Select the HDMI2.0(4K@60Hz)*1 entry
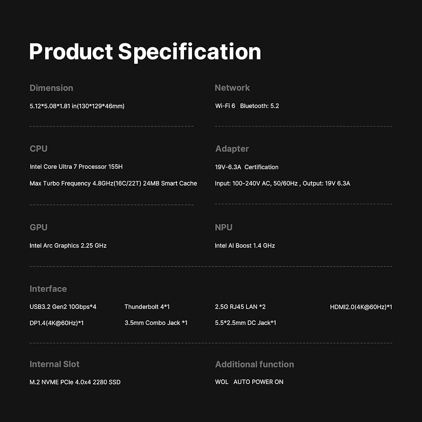This screenshot has height=422, width=422. [361, 307]
